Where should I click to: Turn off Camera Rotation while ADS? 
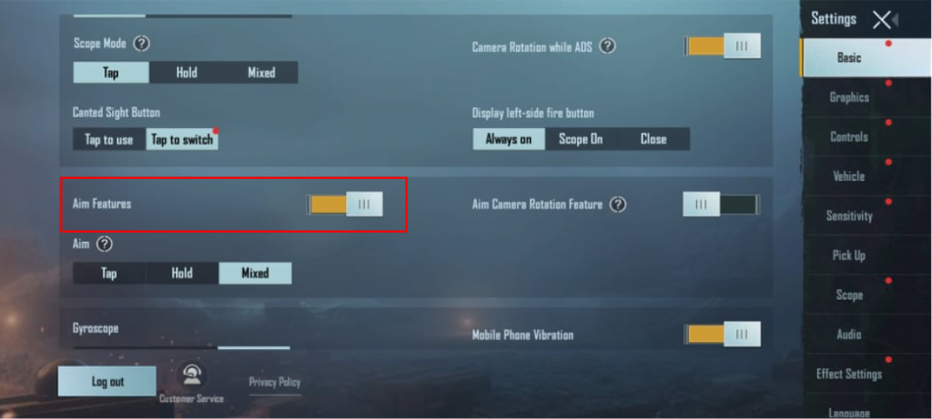(x=723, y=46)
